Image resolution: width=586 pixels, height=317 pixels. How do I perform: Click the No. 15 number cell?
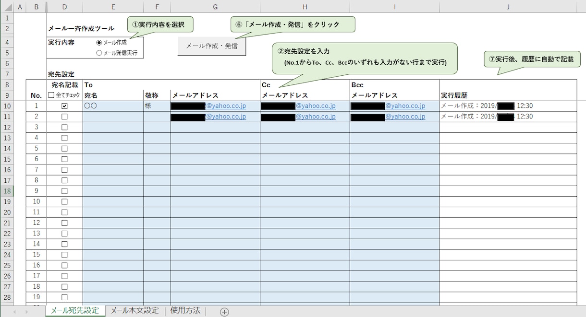[x=37, y=255]
